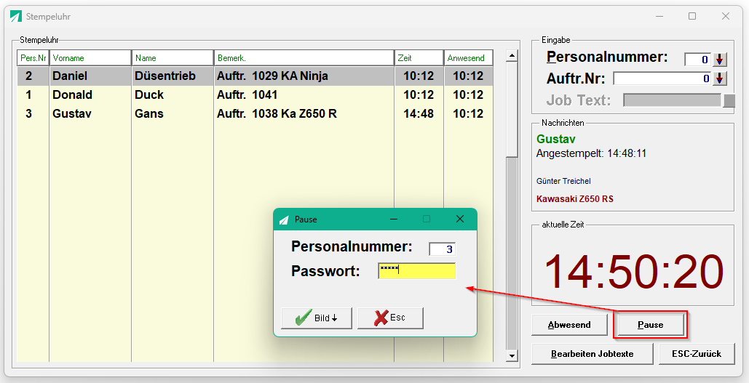Open the Auftr.Nr dropdown arrow
This screenshot has height=383, width=749.
click(720, 78)
